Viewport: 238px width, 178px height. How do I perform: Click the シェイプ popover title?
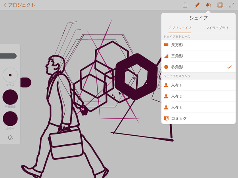tap(198, 18)
